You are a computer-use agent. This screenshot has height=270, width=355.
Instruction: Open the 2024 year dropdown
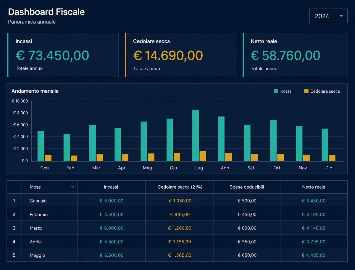click(x=328, y=16)
